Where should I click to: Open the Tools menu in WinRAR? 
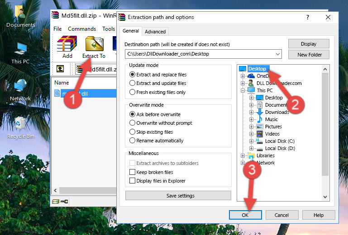click(109, 29)
